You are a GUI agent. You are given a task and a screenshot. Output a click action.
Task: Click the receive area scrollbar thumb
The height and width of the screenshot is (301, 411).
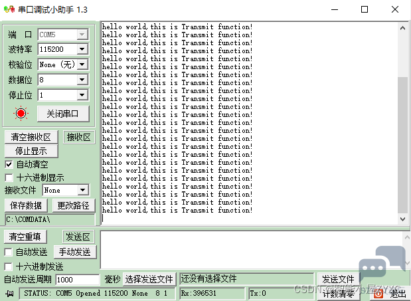click(x=403, y=145)
